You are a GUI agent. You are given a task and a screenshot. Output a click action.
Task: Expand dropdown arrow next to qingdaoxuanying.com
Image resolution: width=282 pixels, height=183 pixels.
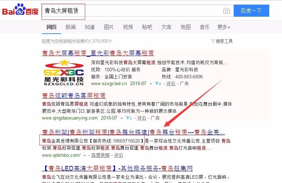[x=121, y=118]
